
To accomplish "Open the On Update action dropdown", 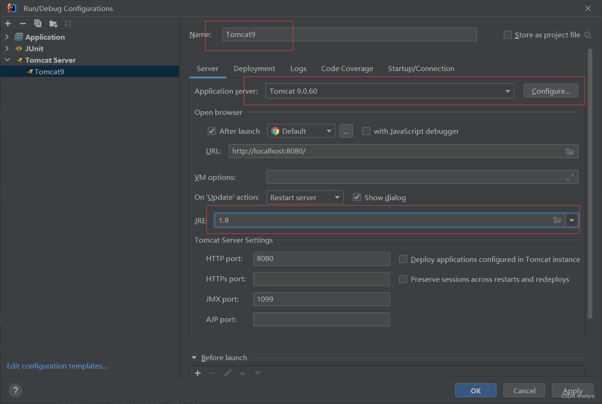I will click(336, 197).
